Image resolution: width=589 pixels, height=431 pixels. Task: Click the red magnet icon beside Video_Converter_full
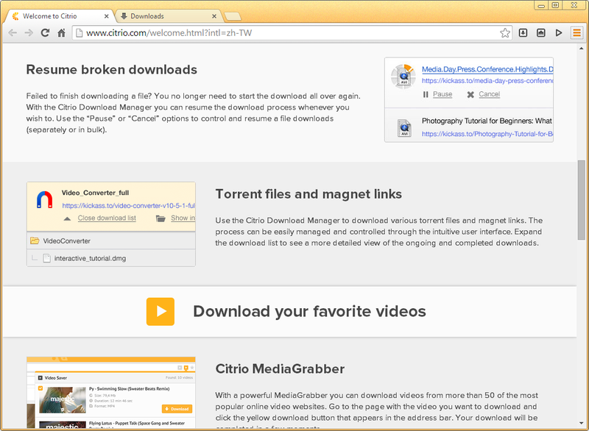point(45,199)
